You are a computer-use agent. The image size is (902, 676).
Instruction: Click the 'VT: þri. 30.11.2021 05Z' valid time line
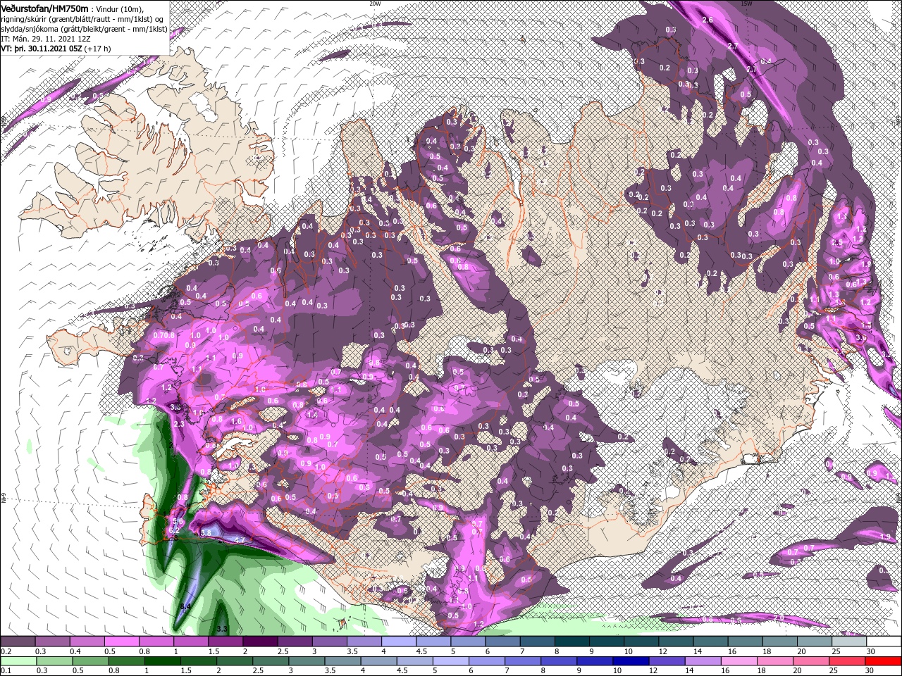coord(41,49)
